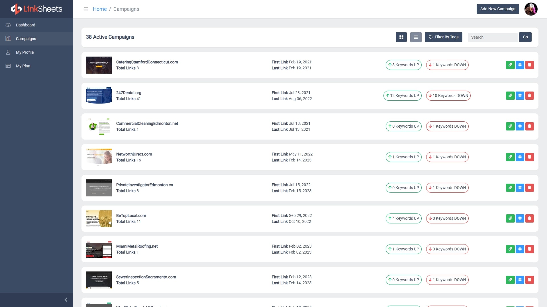Switch to list view layout
This screenshot has width=547, height=307.
[x=416, y=37]
